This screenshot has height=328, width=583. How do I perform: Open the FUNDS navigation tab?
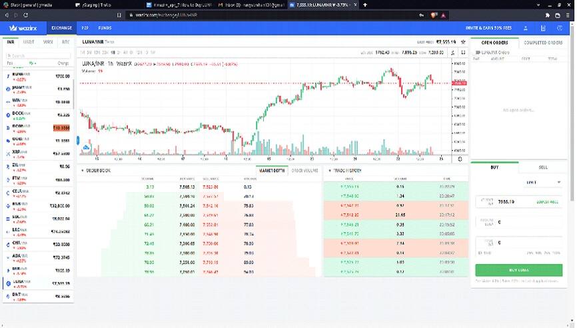coord(105,28)
